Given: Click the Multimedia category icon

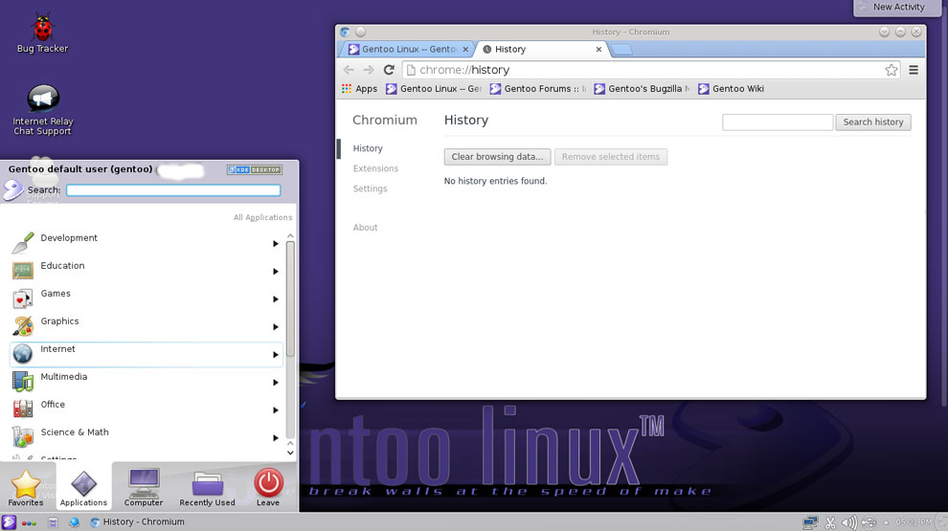Looking at the screenshot, I should [x=23, y=382].
